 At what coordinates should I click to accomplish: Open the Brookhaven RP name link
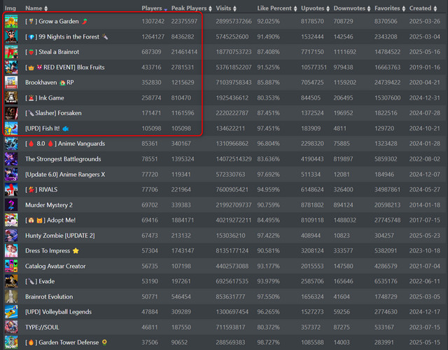(x=50, y=83)
